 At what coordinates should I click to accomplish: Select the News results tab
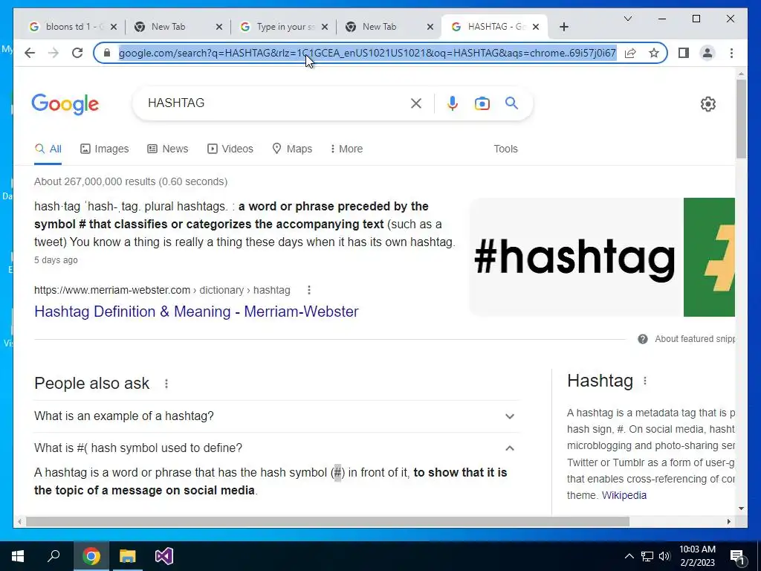[167, 149]
